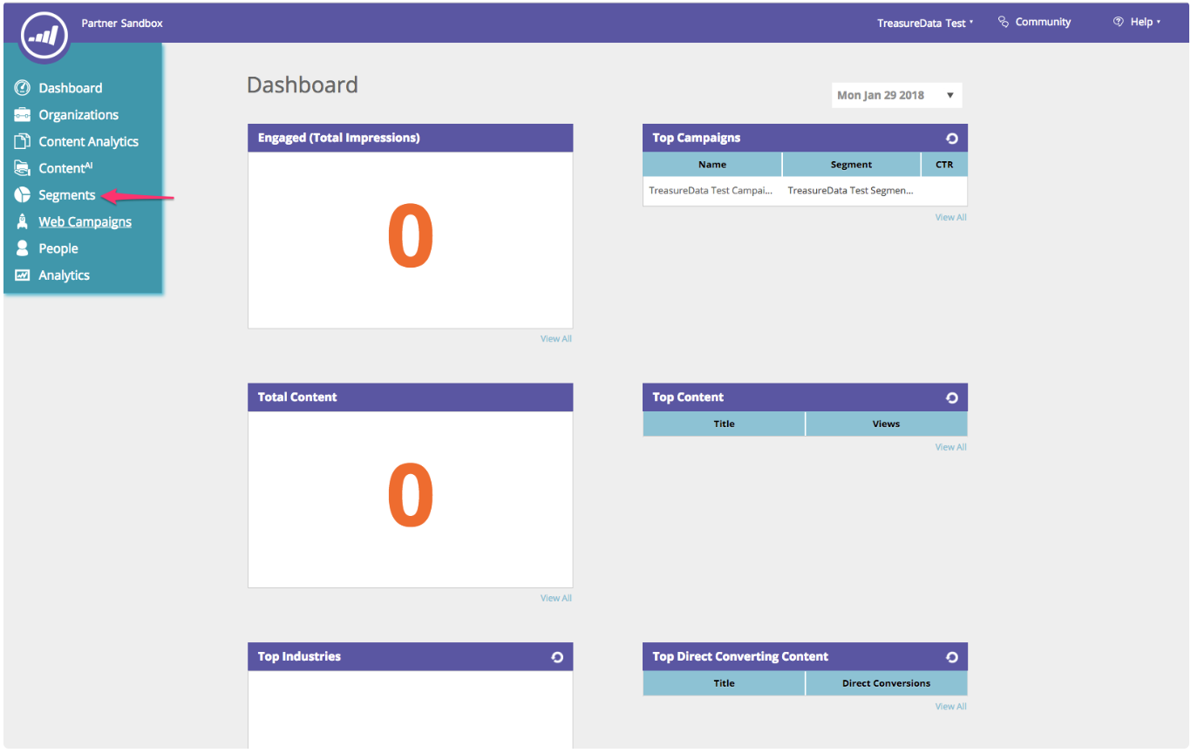Select the TreasureData Test Campaign row

tap(711, 190)
